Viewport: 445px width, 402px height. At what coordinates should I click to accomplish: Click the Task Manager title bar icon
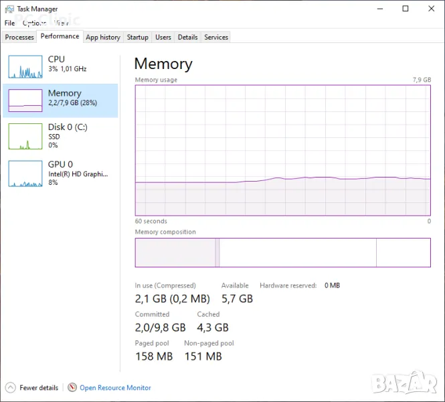(9, 9)
